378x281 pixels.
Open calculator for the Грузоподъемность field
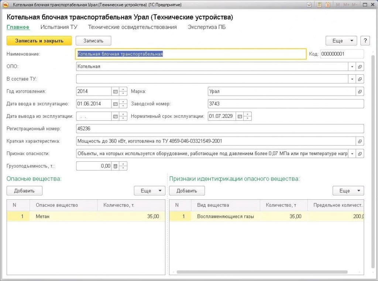click(x=115, y=166)
